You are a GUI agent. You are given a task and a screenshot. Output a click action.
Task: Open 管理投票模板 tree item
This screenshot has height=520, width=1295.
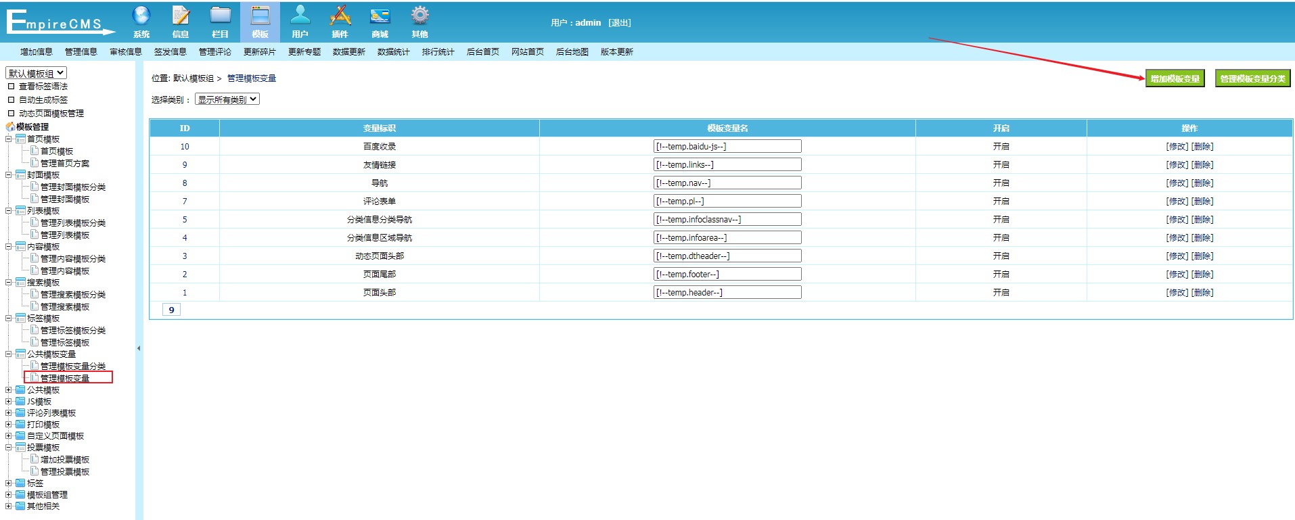point(65,471)
